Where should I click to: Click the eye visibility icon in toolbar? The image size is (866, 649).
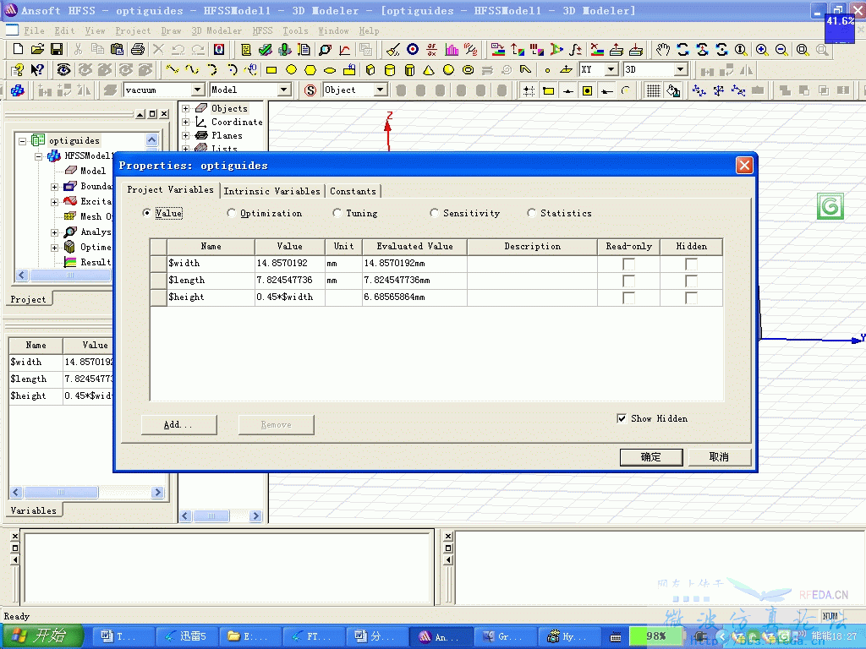[63, 70]
